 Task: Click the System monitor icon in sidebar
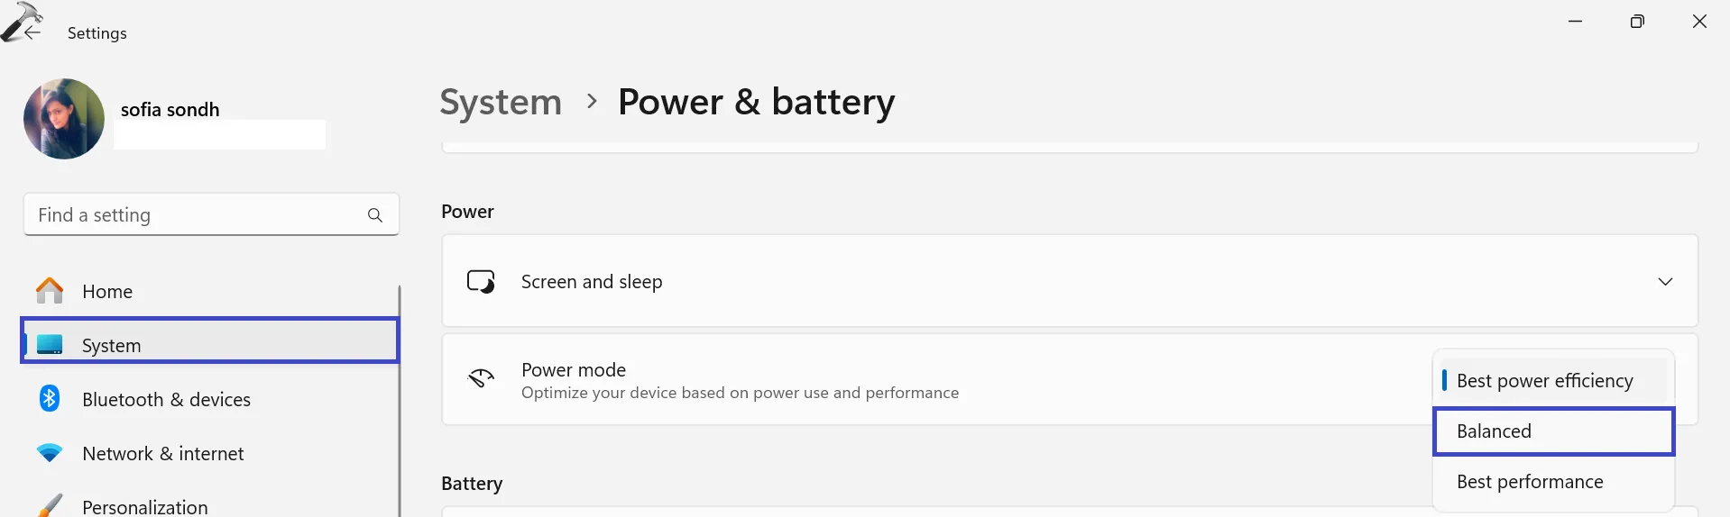coord(50,345)
